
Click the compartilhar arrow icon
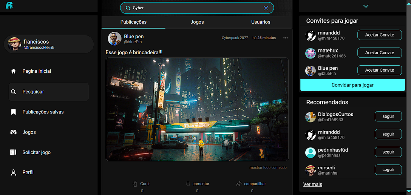239,184
